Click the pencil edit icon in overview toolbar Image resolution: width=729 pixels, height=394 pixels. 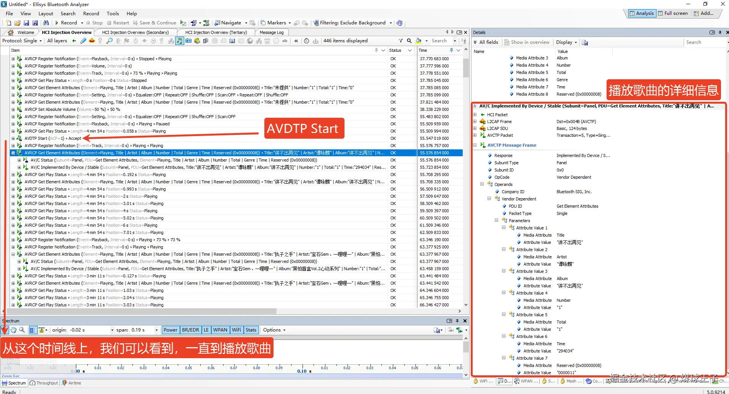83,41
